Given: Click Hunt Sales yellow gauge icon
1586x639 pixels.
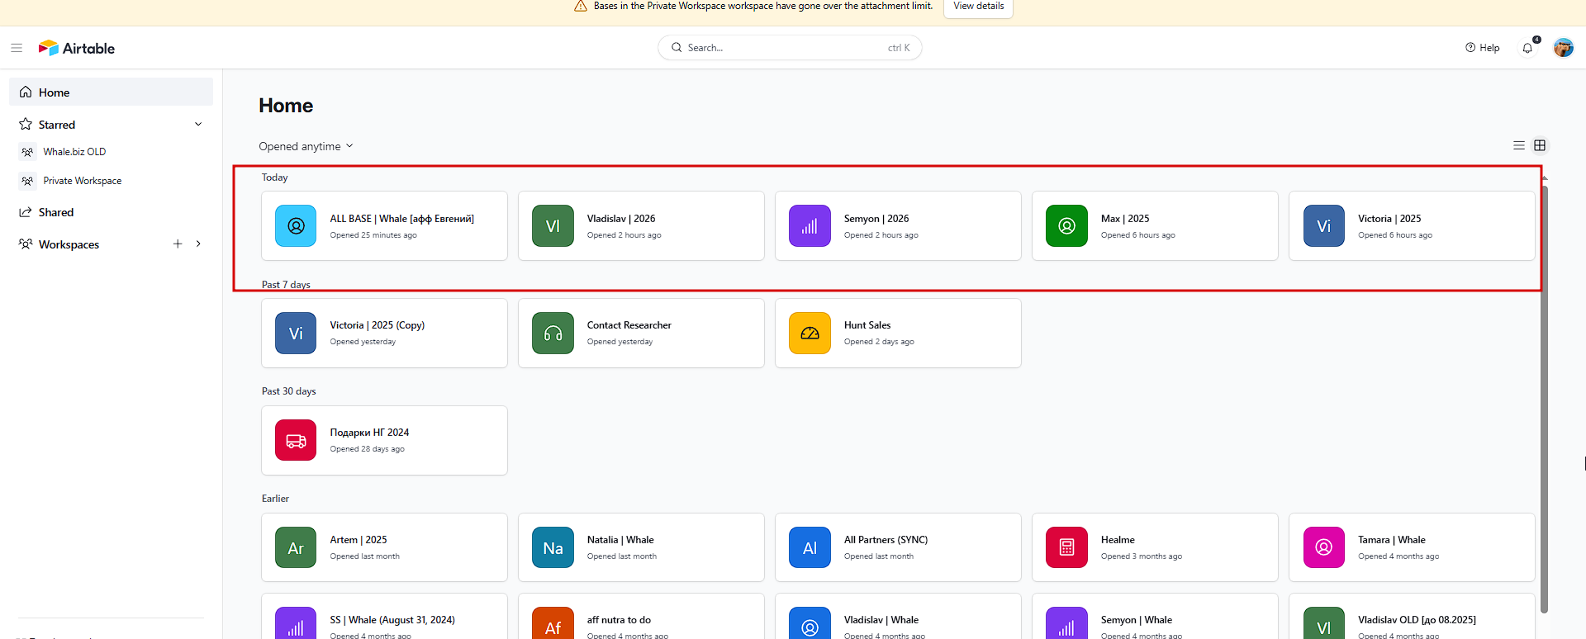Looking at the screenshot, I should [x=810, y=333].
